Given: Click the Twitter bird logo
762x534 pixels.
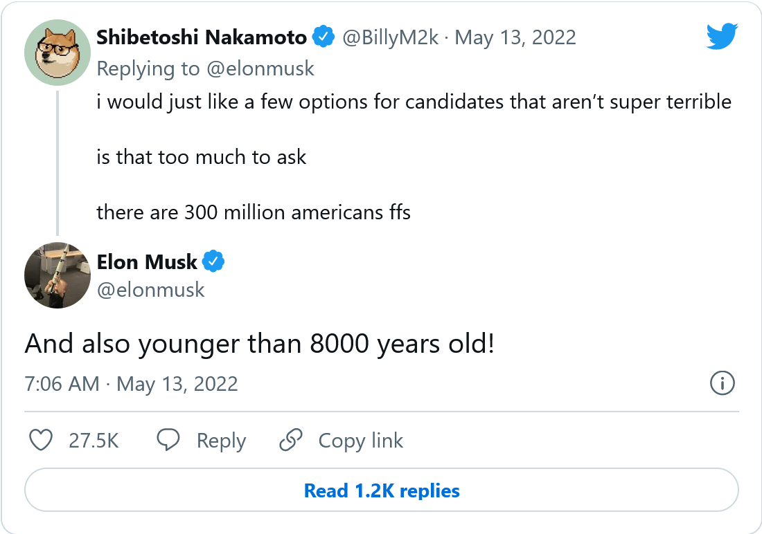Looking at the screenshot, I should (722, 36).
